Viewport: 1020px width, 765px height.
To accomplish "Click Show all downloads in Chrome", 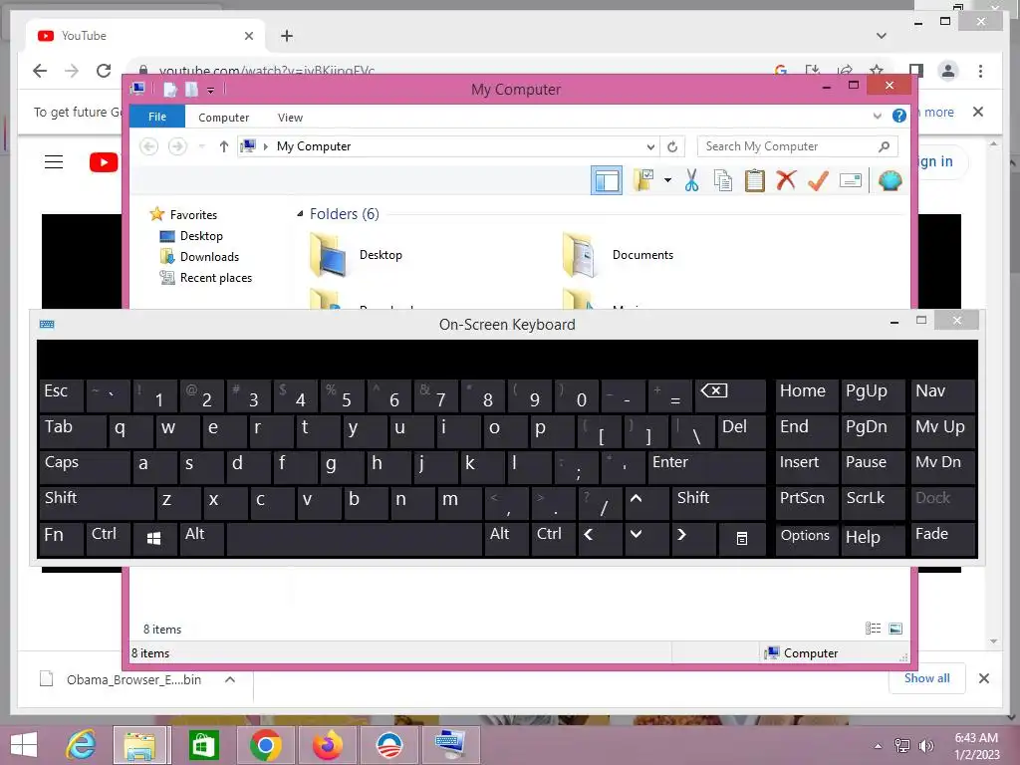I will point(927,678).
